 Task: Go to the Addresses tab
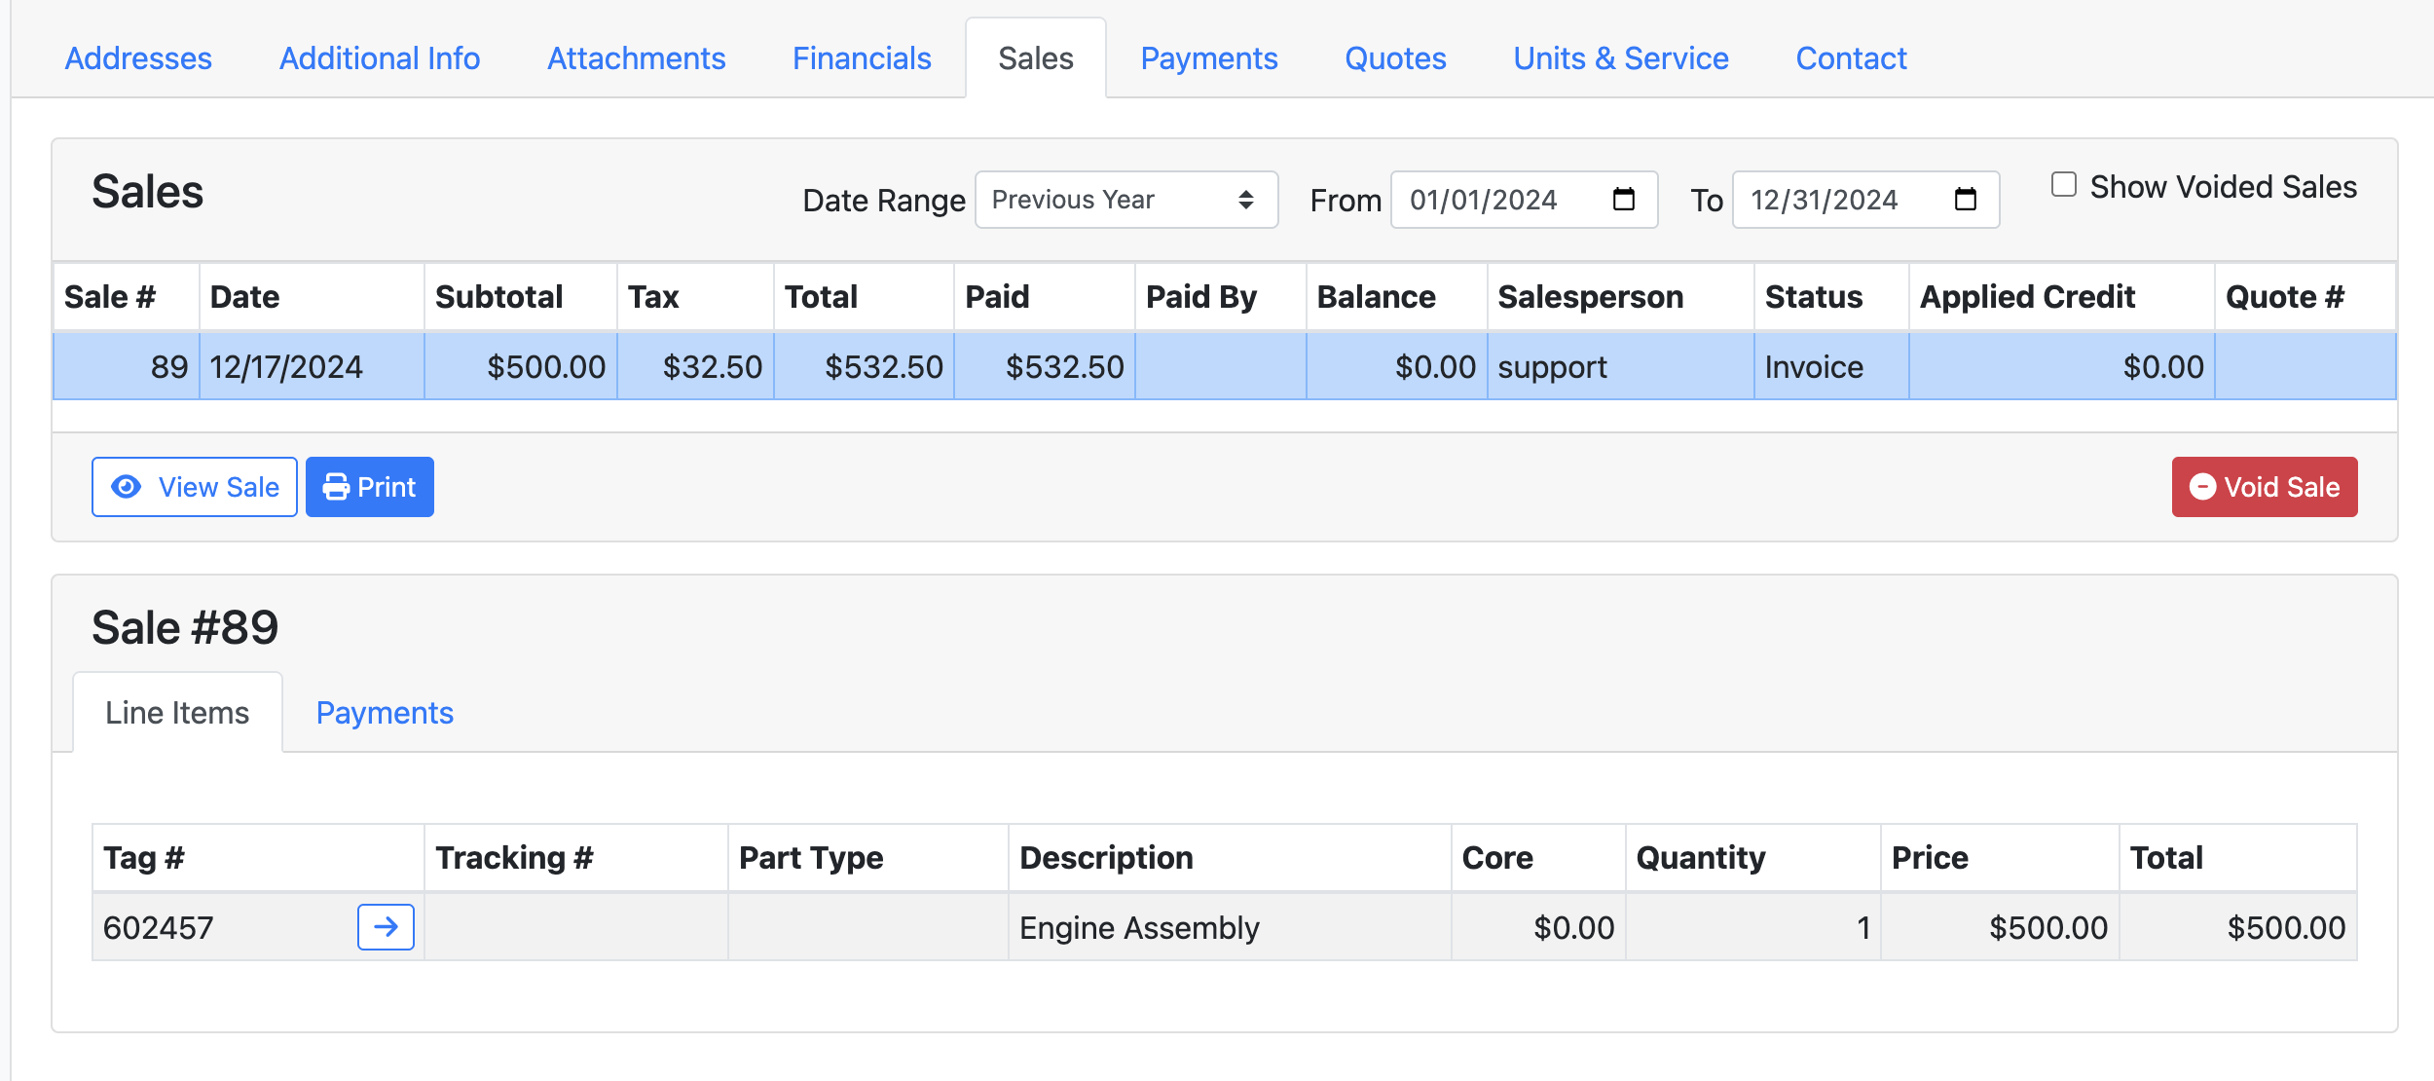[137, 58]
